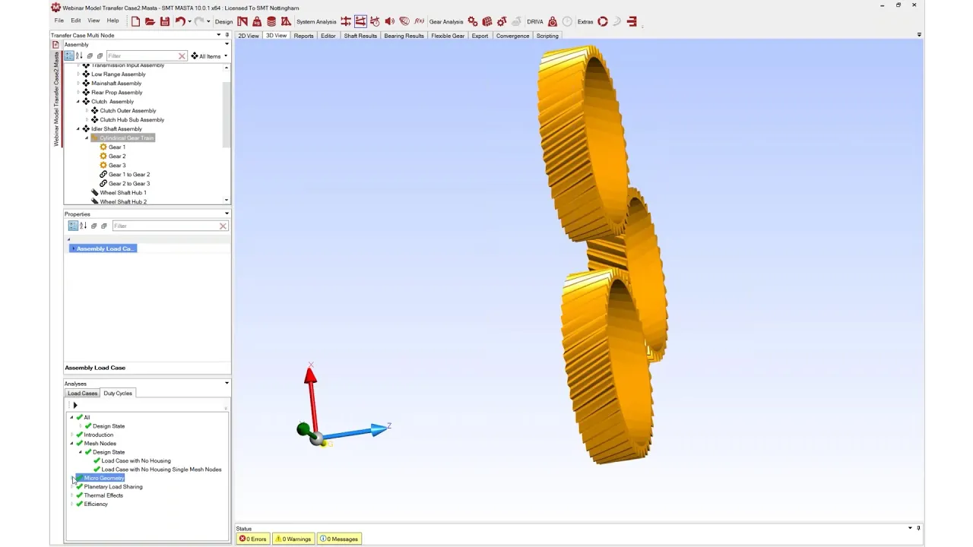The width and height of the screenshot is (973, 547).
Task: Toggle check on Load Case with No Housing
Action: [97, 460]
